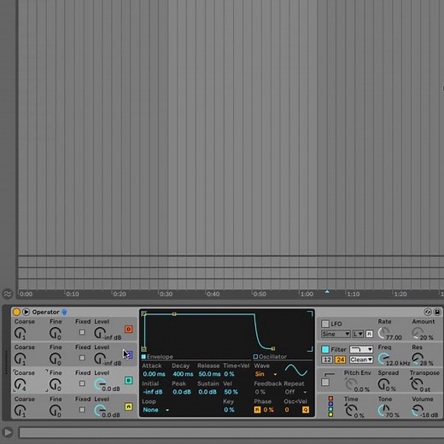Click the LFO Rate knob
The height and width of the screenshot is (444, 444).
coord(383,333)
